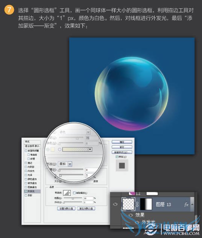Toggle the 预览 preview checkbox
Viewport: 202px width, 238px height.
[117, 157]
